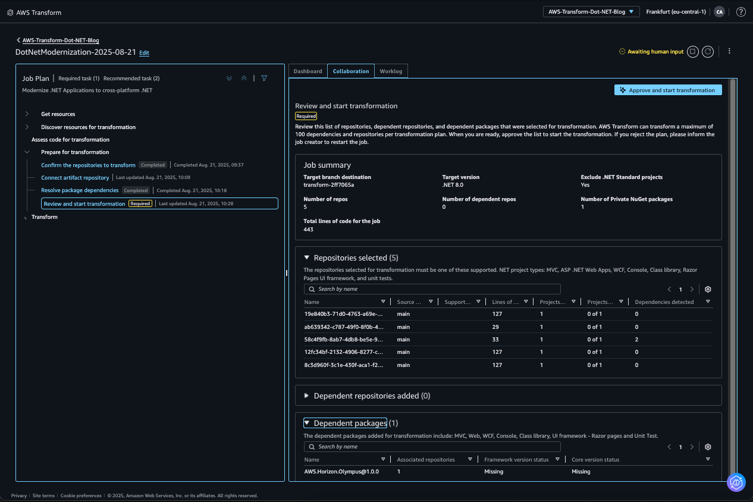Switch to the Dashboard tab

click(x=308, y=71)
